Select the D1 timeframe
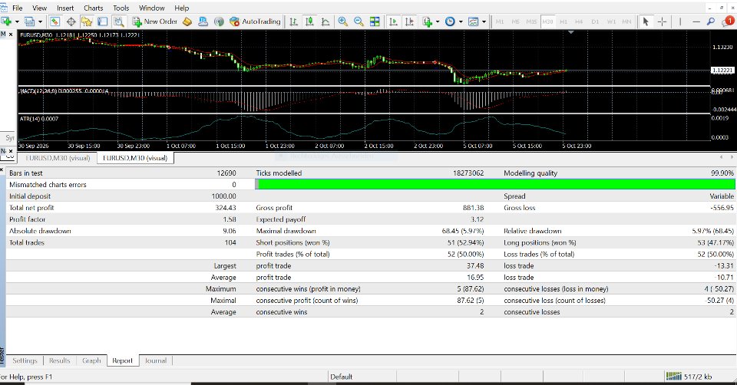 click(x=595, y=21)
